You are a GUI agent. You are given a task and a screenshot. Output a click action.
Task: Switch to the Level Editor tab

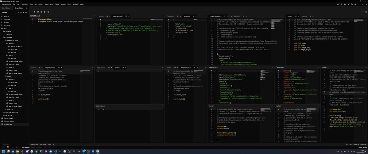tap(6, 8)
